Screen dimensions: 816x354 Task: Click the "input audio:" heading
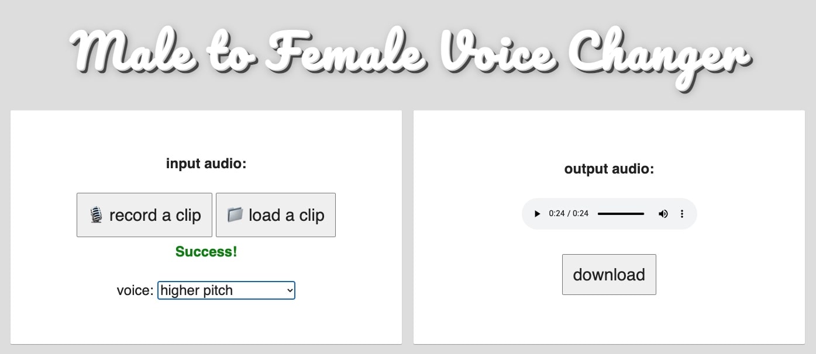(206, 164)
